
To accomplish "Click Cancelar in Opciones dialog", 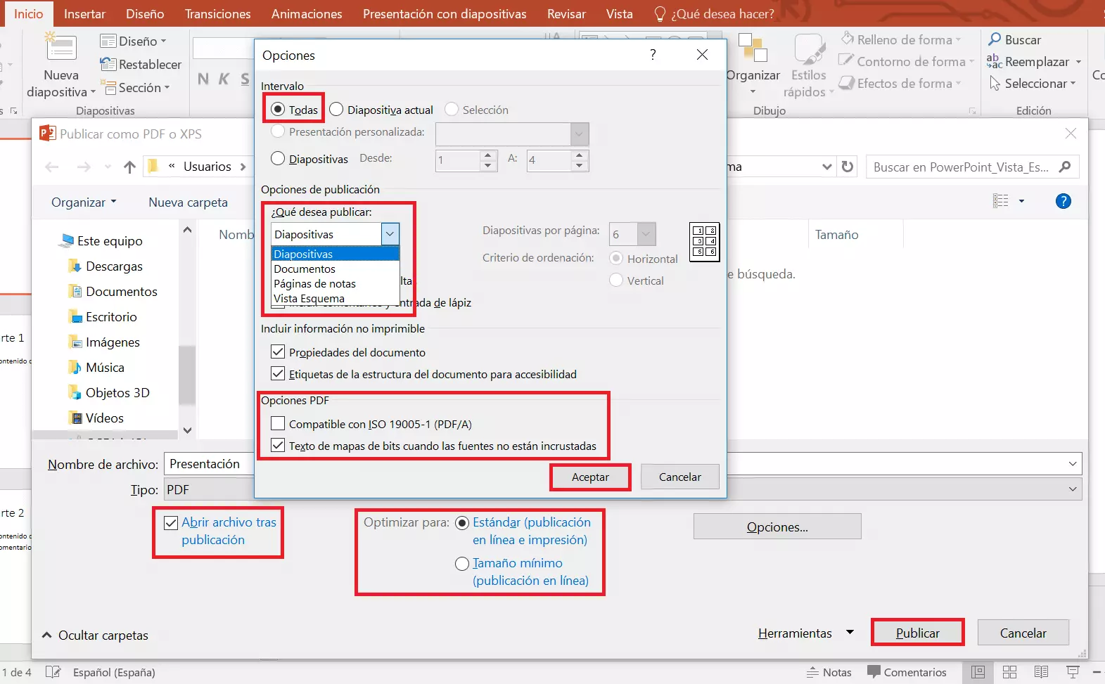I will [680, 477].
